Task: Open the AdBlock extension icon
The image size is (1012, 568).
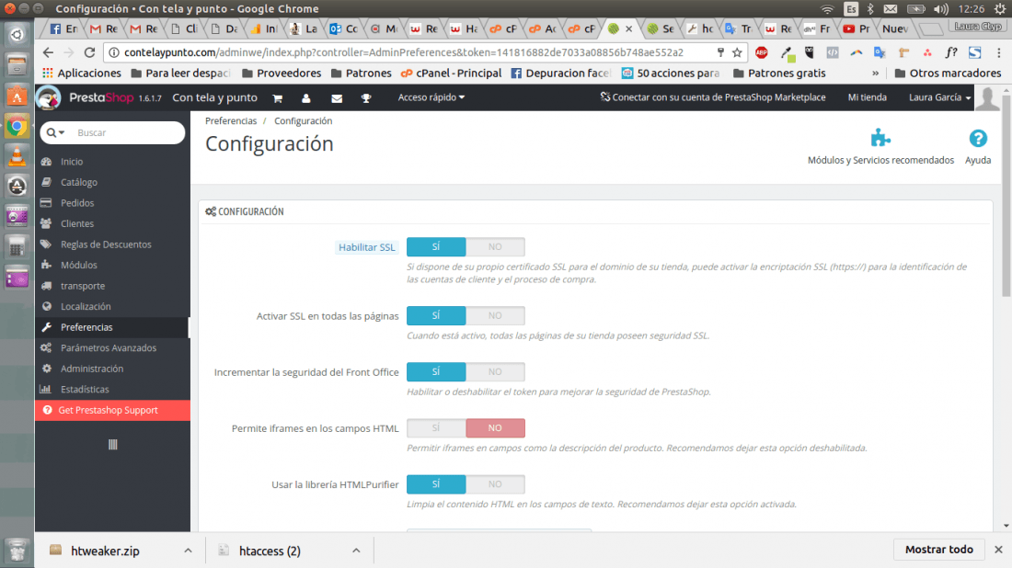Action: pos(762,52)
